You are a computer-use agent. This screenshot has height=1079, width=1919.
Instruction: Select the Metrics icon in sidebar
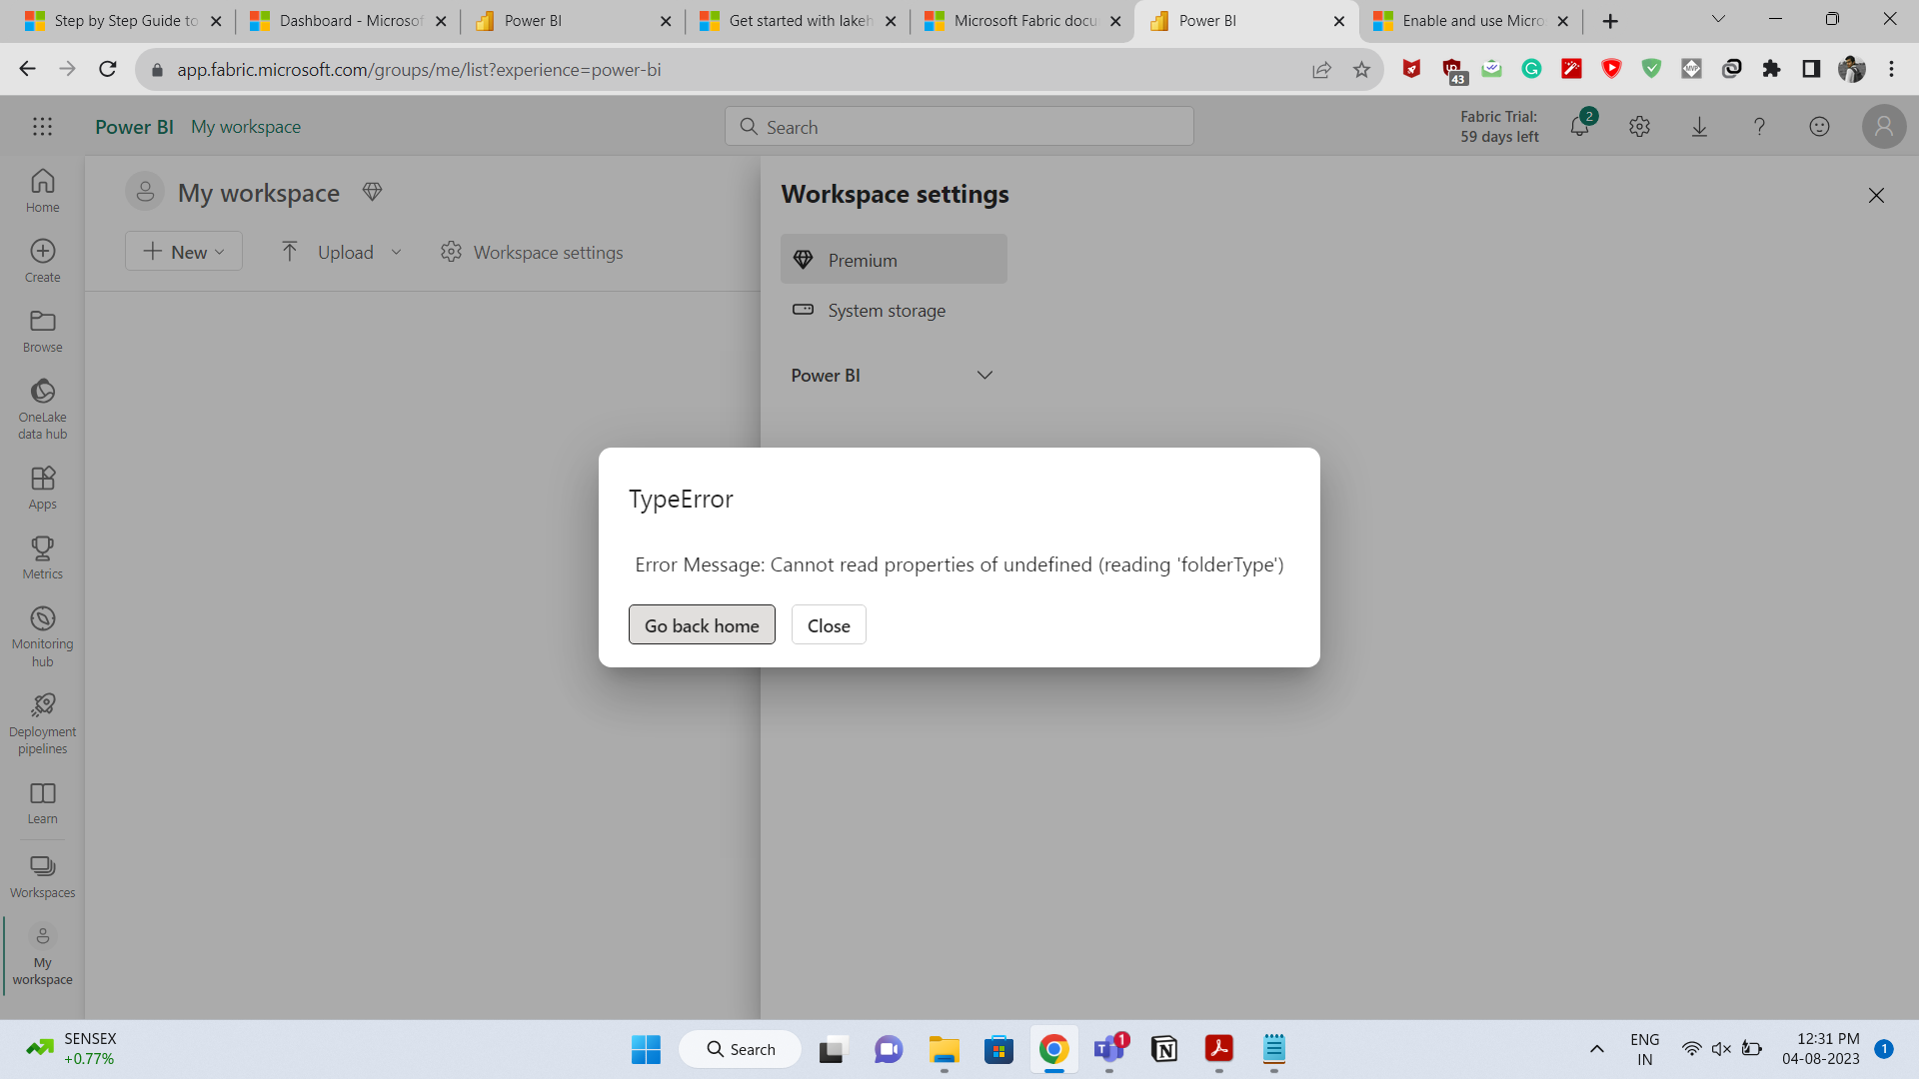[x=42, y=555]
